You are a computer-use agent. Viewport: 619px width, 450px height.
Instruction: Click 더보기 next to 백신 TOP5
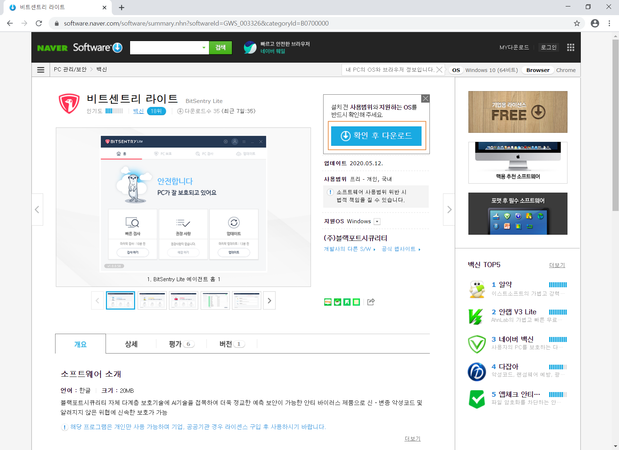557,265
